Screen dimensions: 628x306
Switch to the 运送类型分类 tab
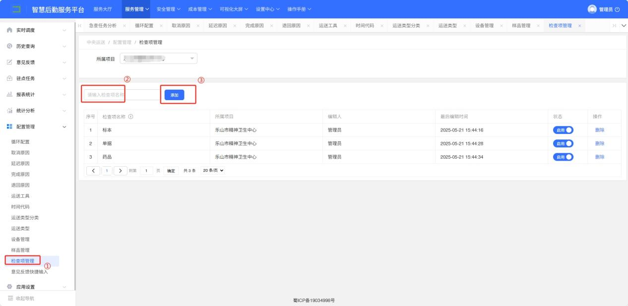click(406, 26)
